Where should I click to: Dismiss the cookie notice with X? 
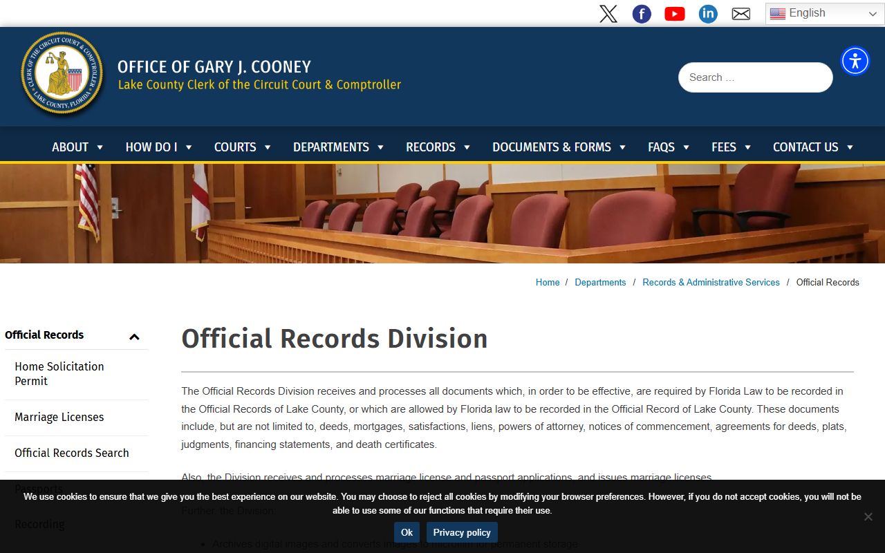[868, 516]
